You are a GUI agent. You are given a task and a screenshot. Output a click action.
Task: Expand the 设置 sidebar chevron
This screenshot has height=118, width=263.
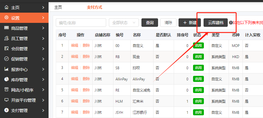43,18
